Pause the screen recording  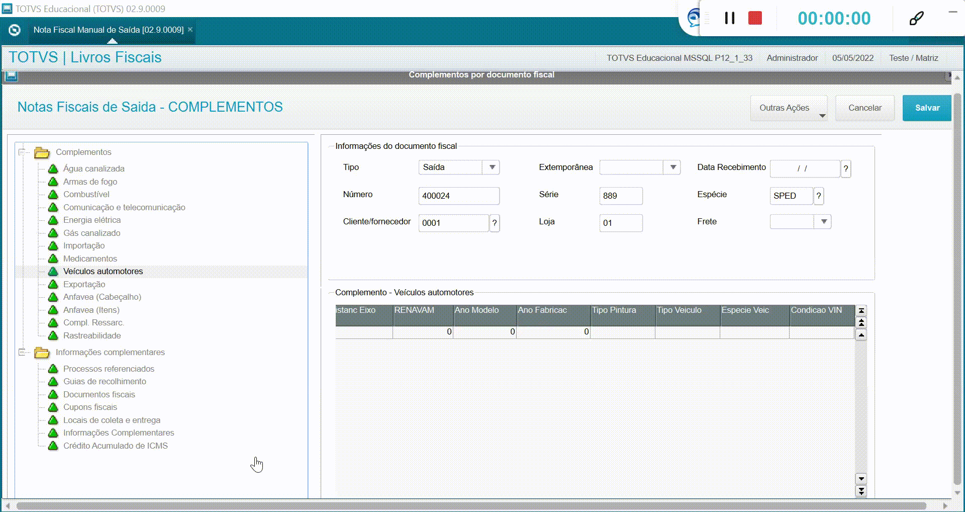pos(730,18)
